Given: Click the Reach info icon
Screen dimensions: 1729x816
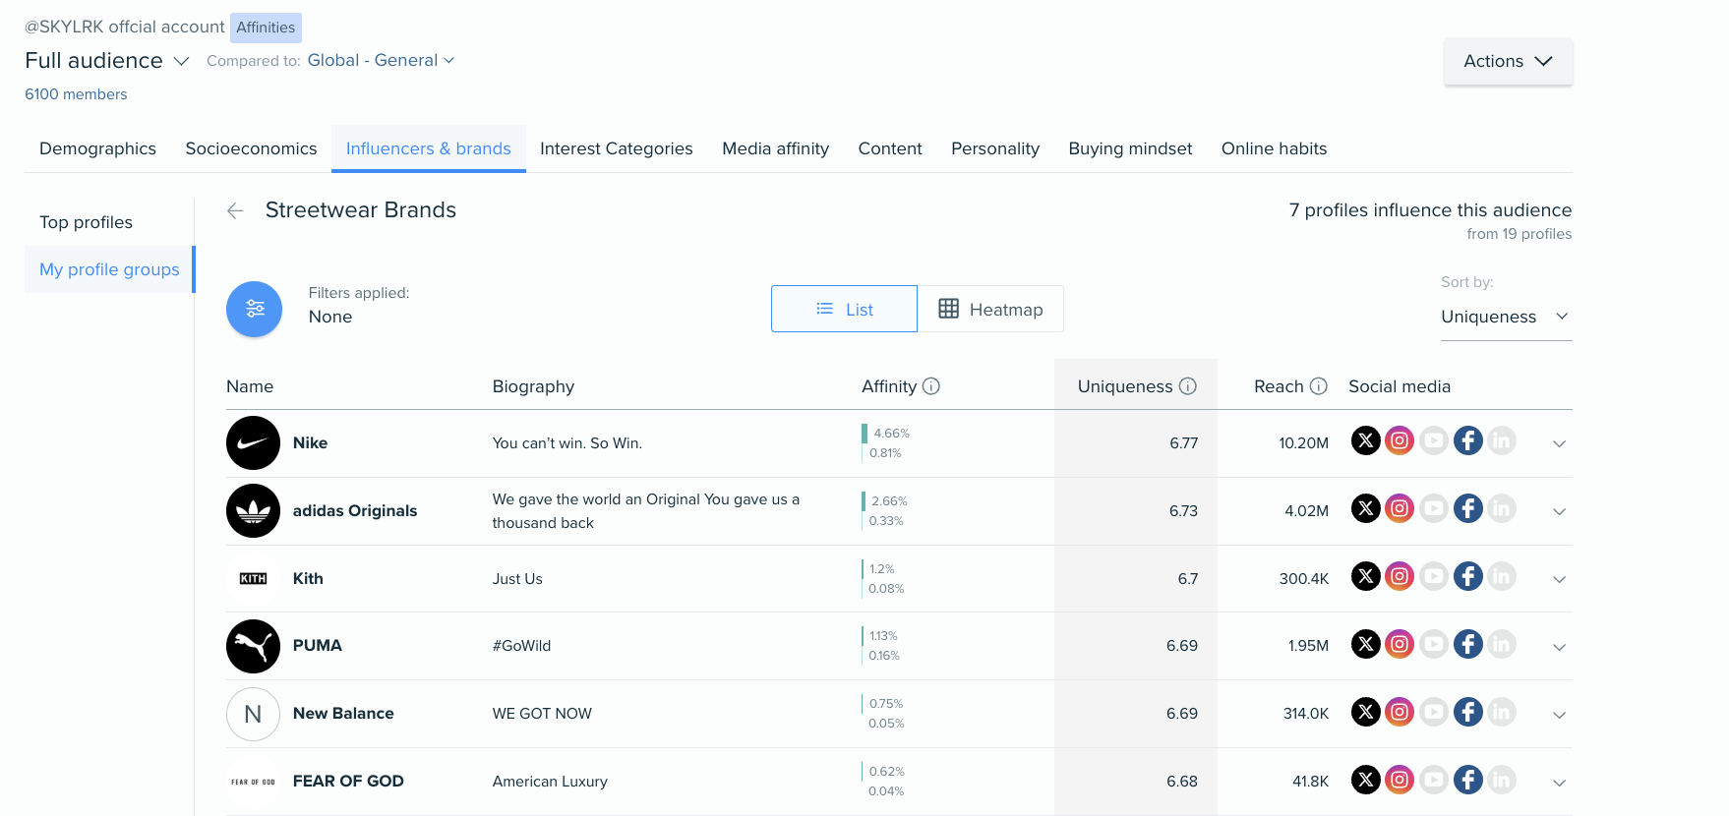Looking at the screenshot, I should 1319,386.
